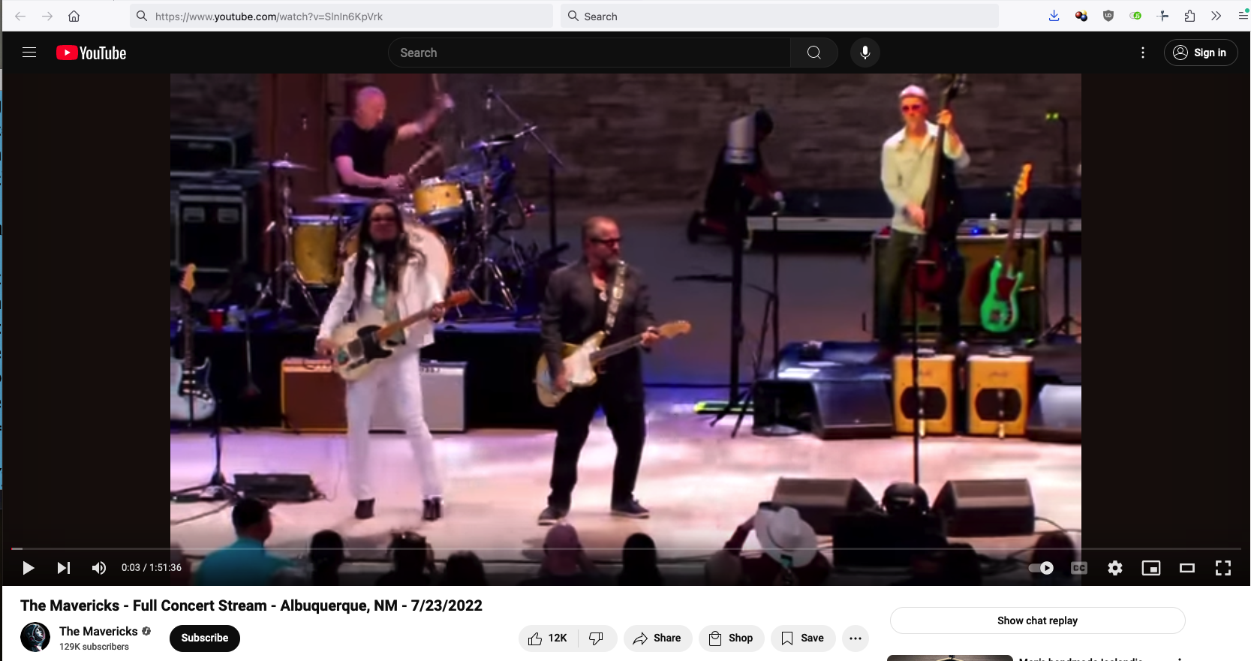The image size is (1251, 661).
Task: Sign in to YouTube
Action: coord(1201,53)
